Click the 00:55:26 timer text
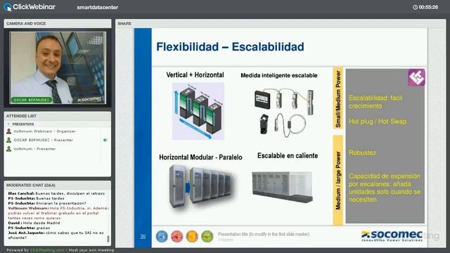This screenshot has width=450, height=253. click(x=428, y=7)
